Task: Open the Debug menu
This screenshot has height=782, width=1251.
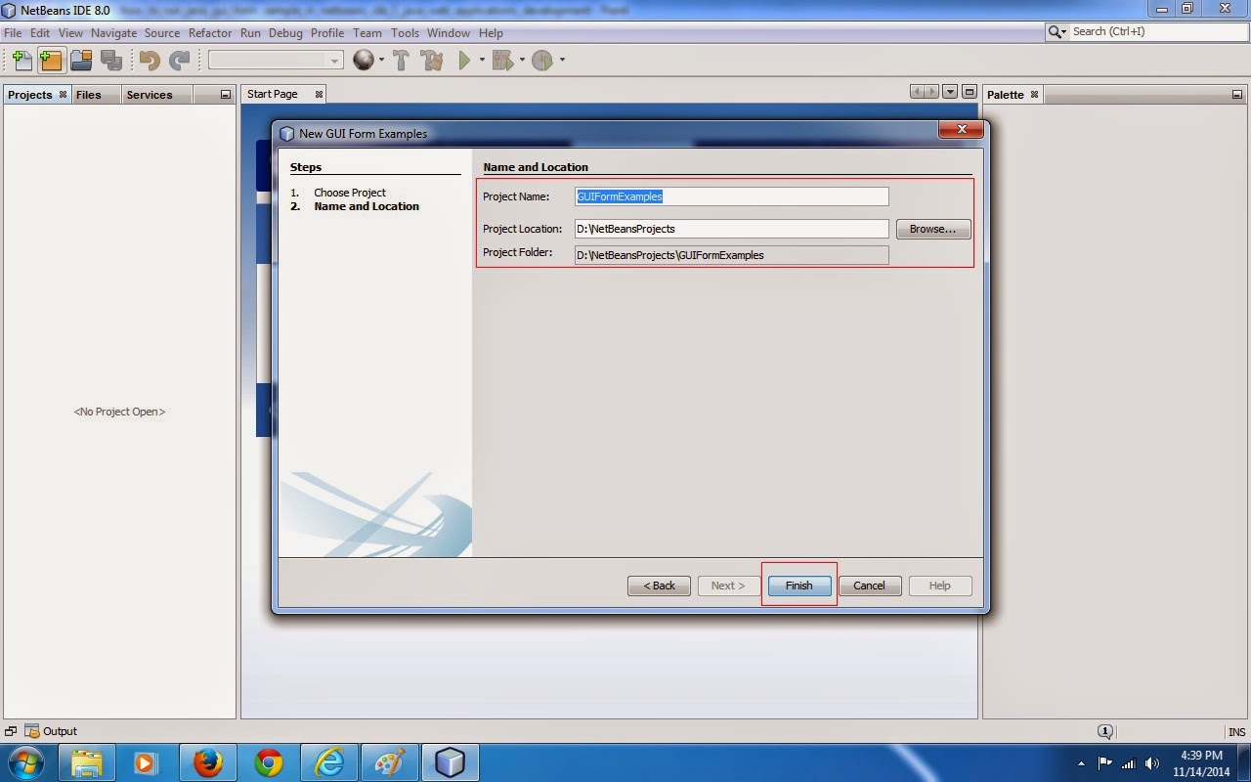Action: coord(285,33)
